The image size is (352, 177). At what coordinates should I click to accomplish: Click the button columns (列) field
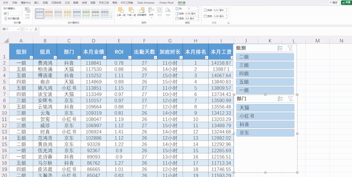tap(194, 8)
